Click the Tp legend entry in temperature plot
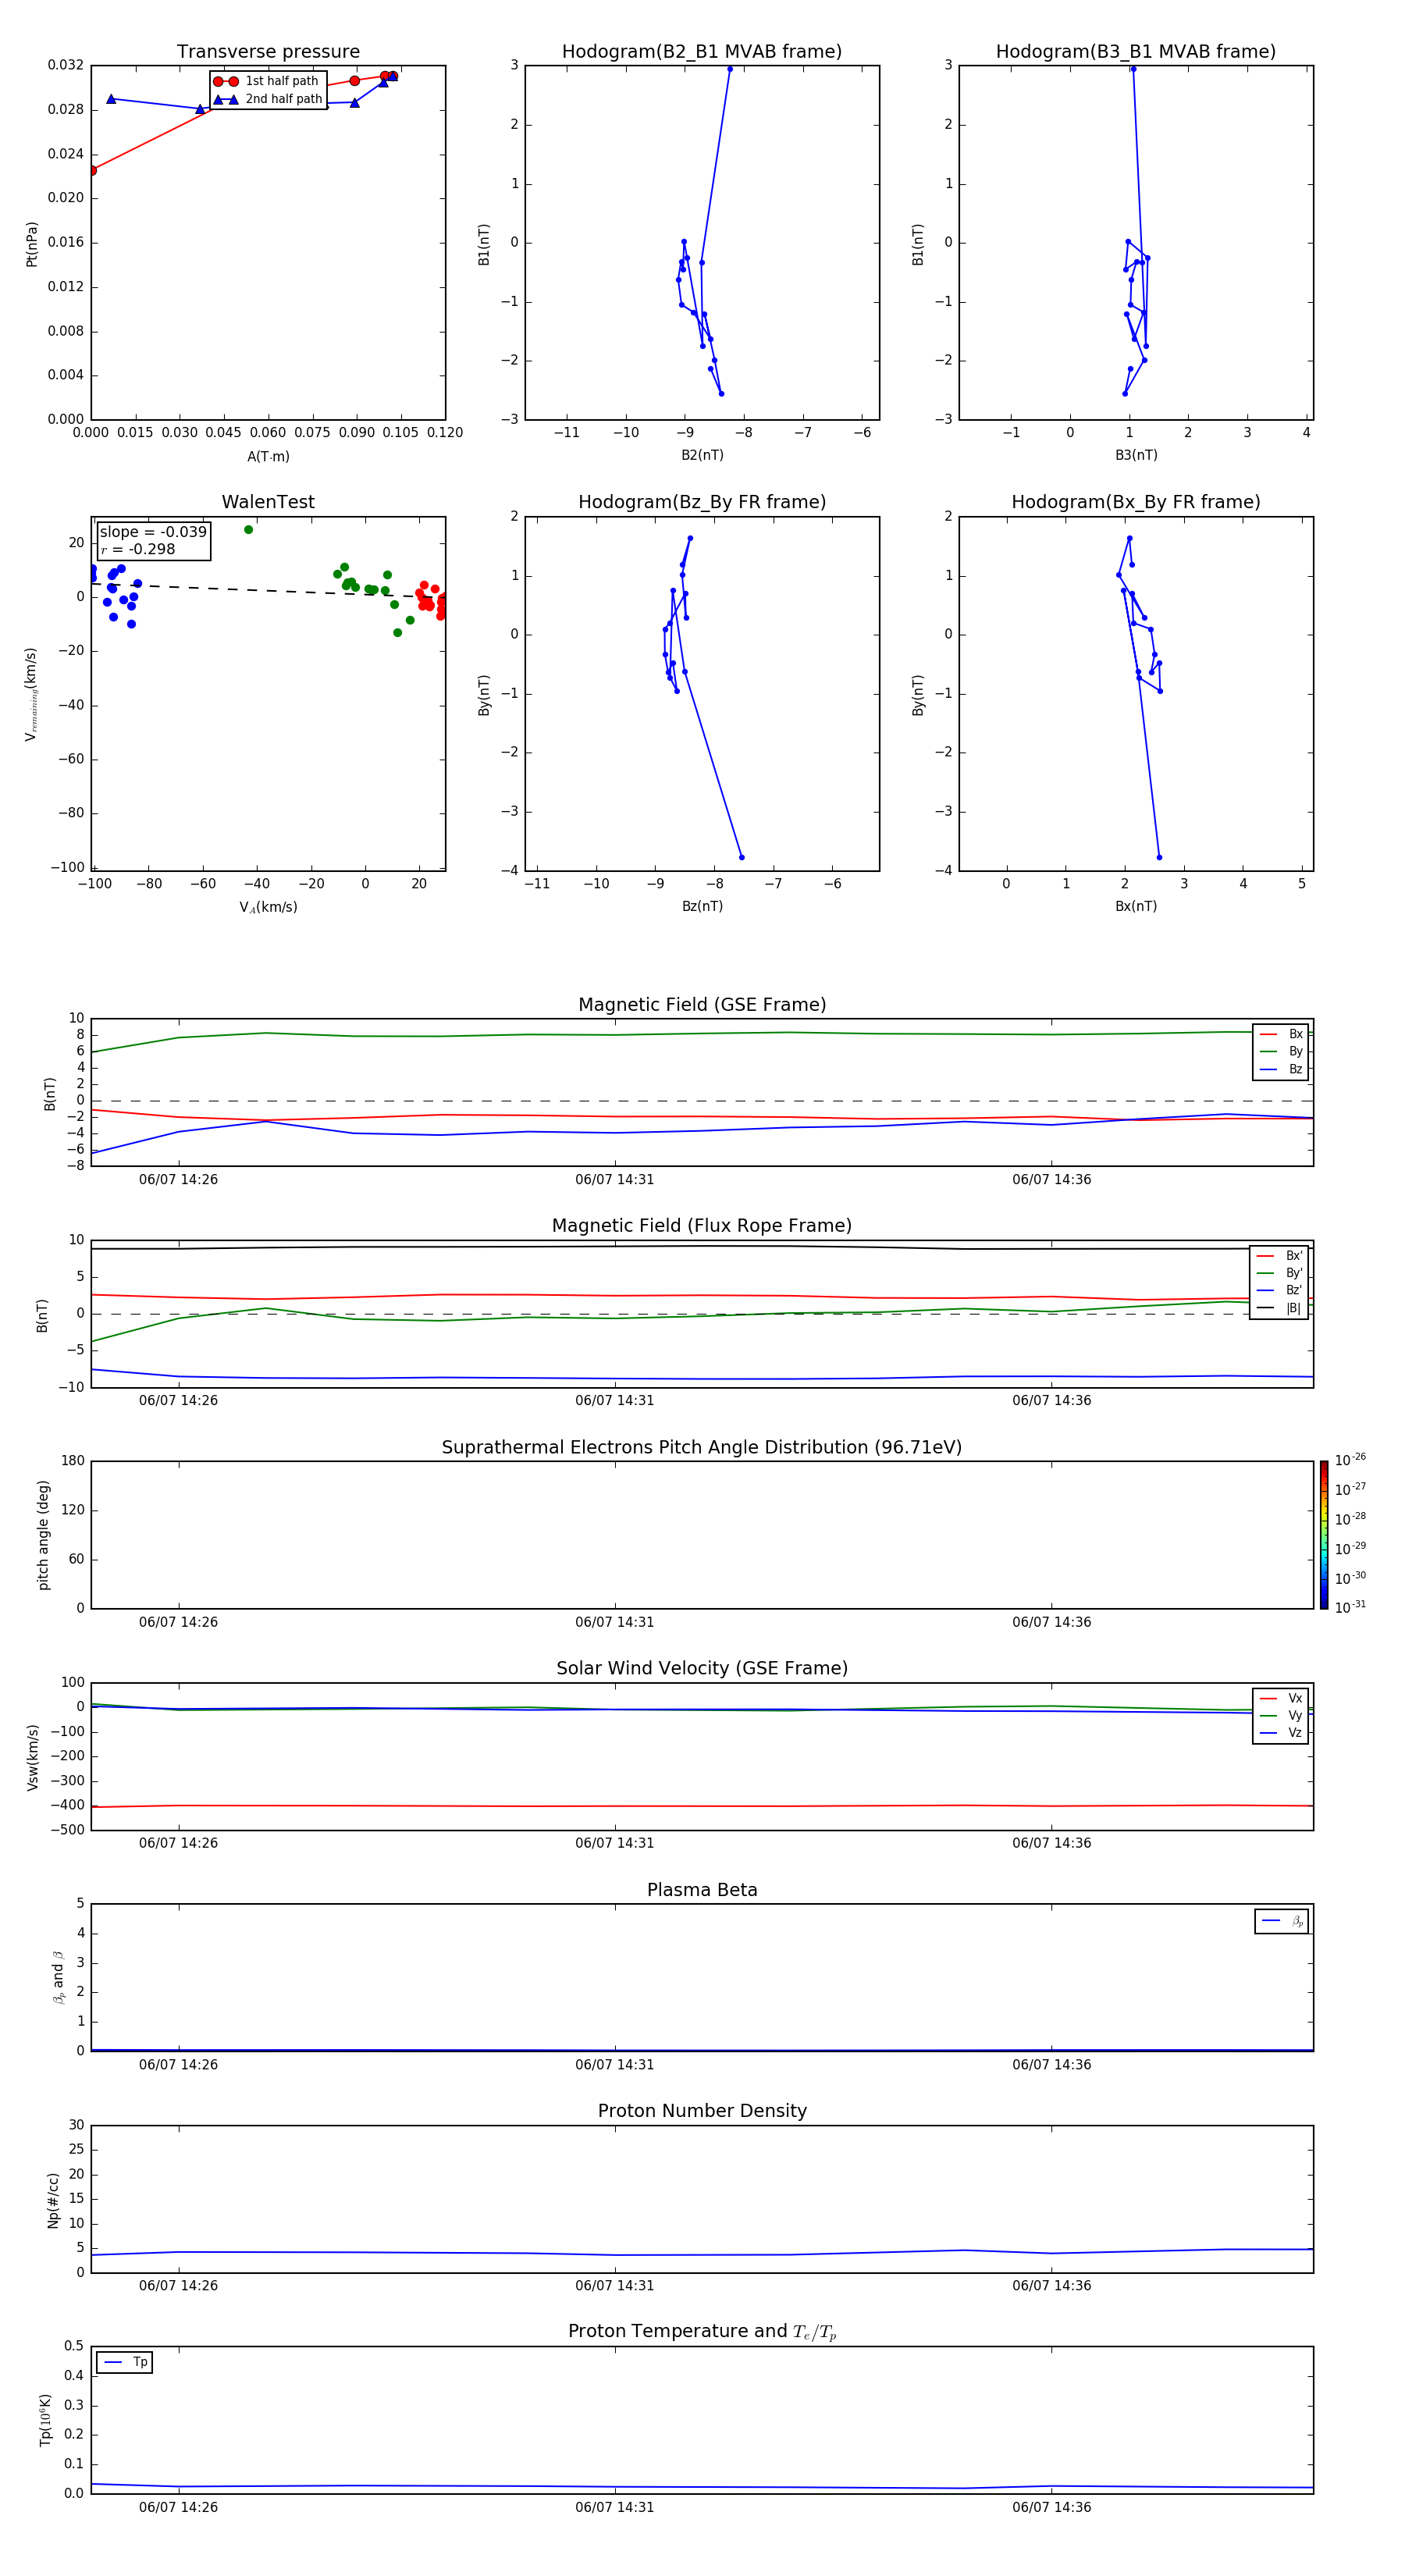 tap(125, 2362)
